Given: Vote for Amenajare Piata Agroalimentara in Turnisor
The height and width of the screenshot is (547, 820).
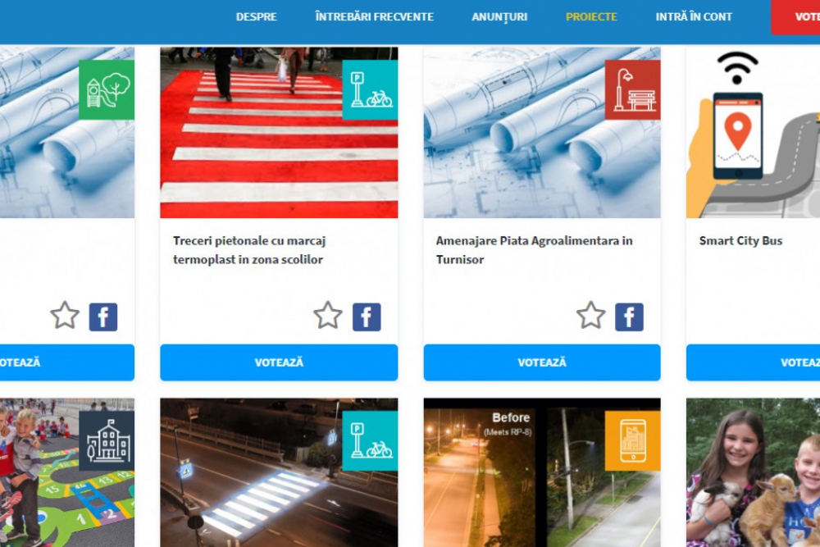Looking at the screenshot, I should point(542,362).
